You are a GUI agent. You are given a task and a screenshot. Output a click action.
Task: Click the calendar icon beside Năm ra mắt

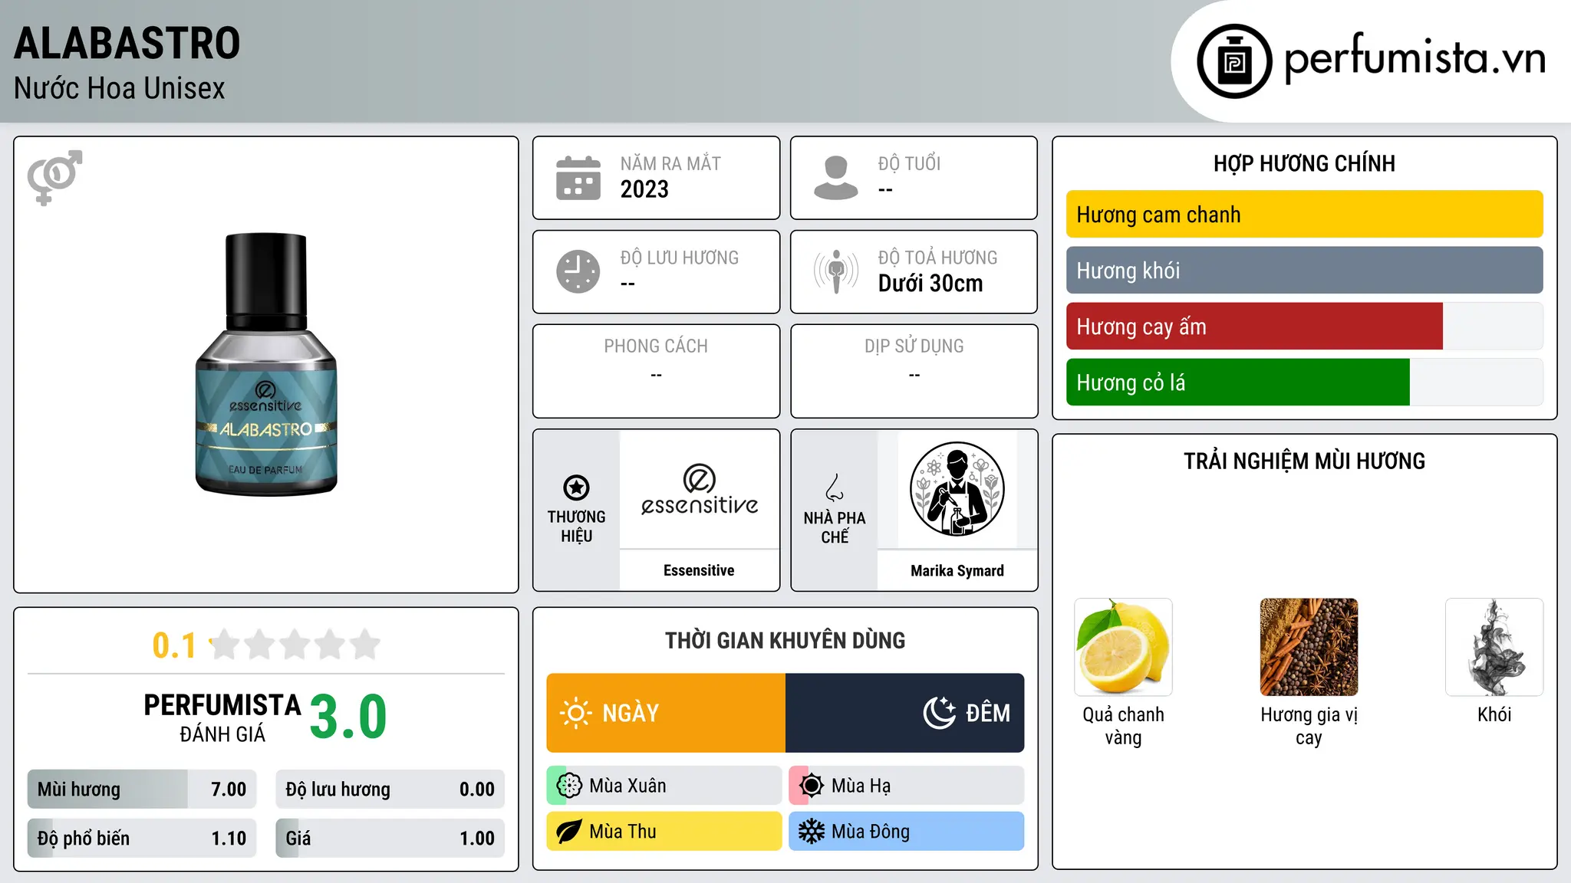pyautogui.click(x=578, y=178)
